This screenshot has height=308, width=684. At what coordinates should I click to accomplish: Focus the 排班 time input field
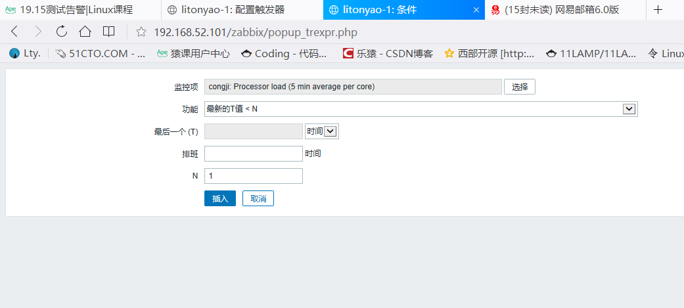pyautogui.click(x=254, y=154)
